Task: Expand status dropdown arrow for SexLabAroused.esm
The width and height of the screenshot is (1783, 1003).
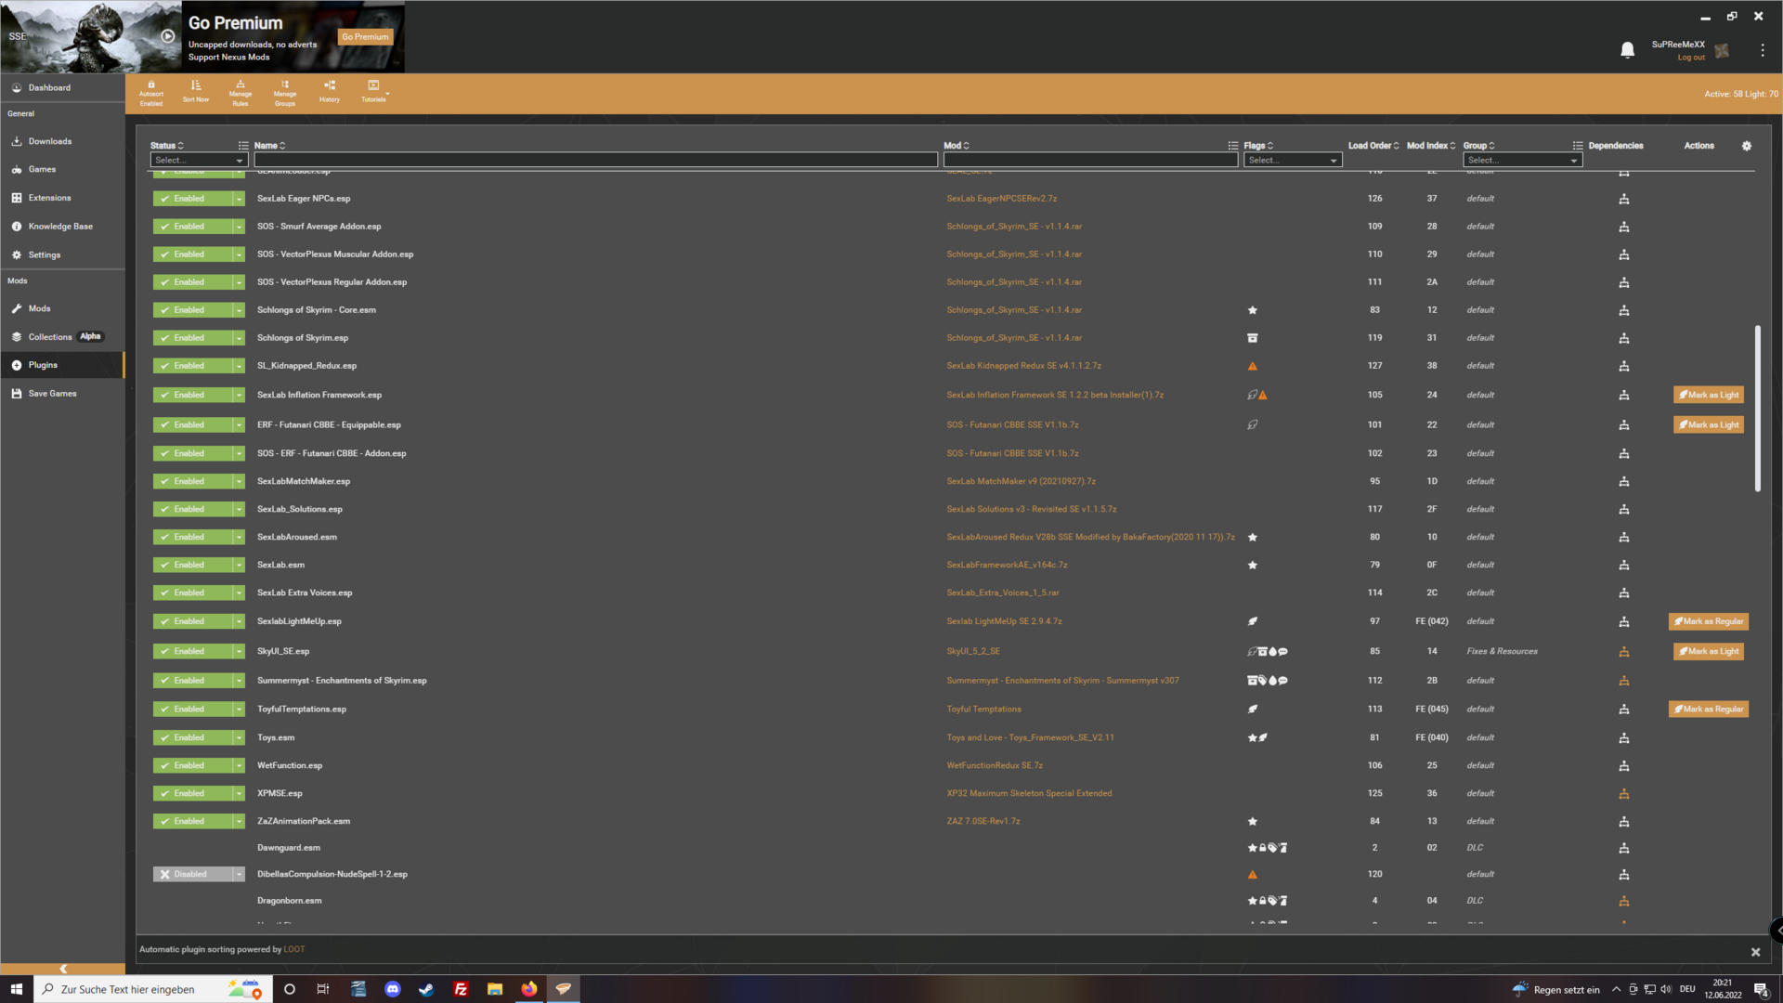Action: coord(239,538)
